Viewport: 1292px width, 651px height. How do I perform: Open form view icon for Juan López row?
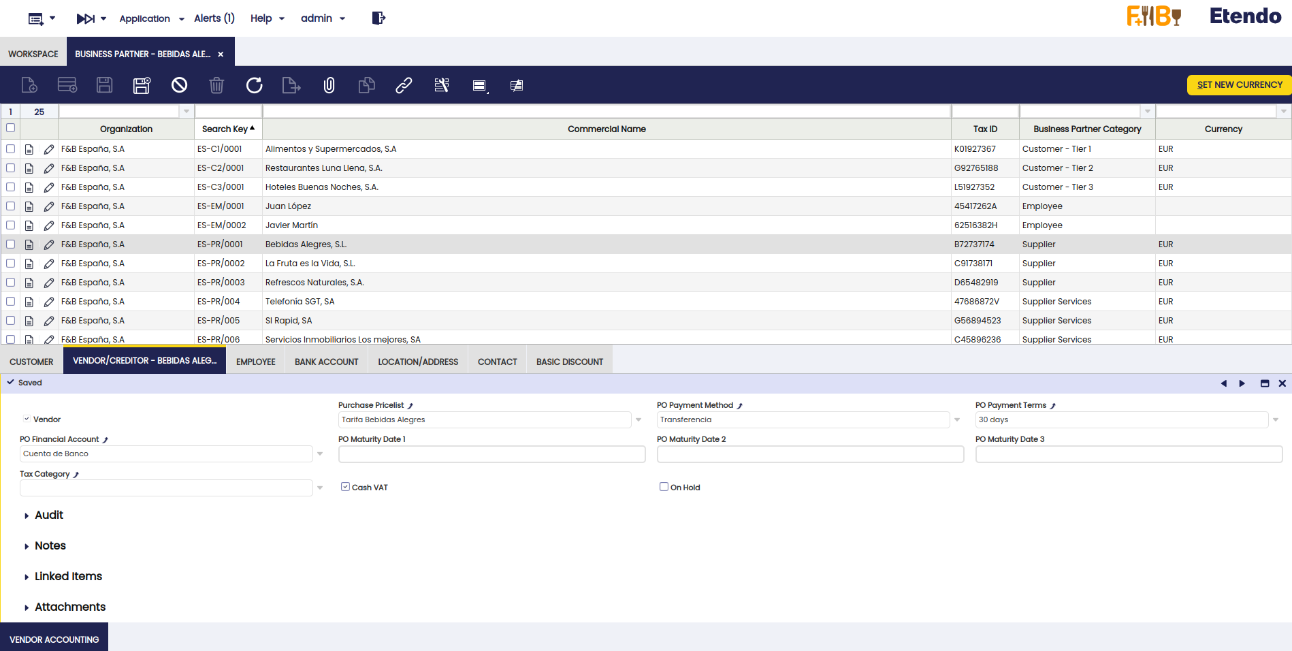click(x=29, y=206)
